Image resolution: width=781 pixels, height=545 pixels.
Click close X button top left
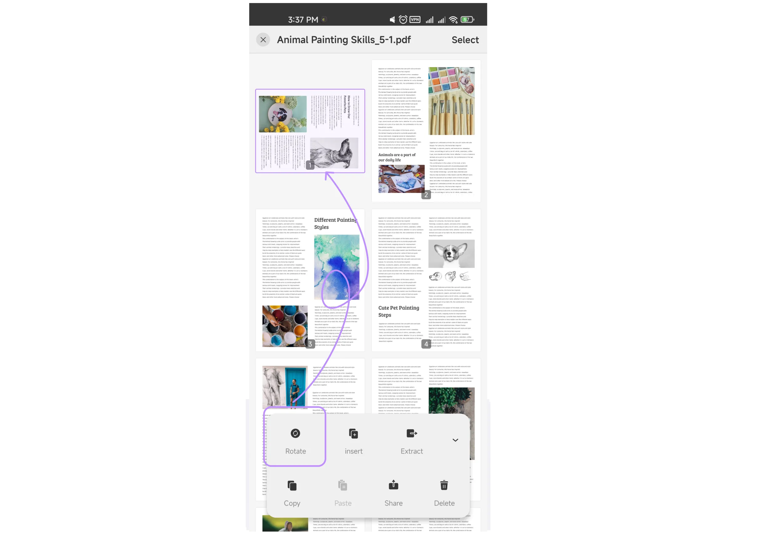(263, 40)
